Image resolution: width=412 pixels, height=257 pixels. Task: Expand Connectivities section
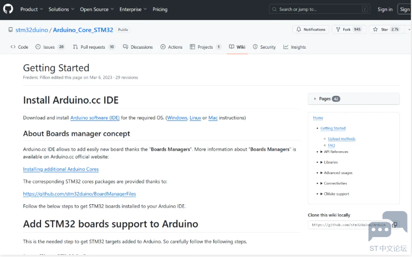click(333, 183)
